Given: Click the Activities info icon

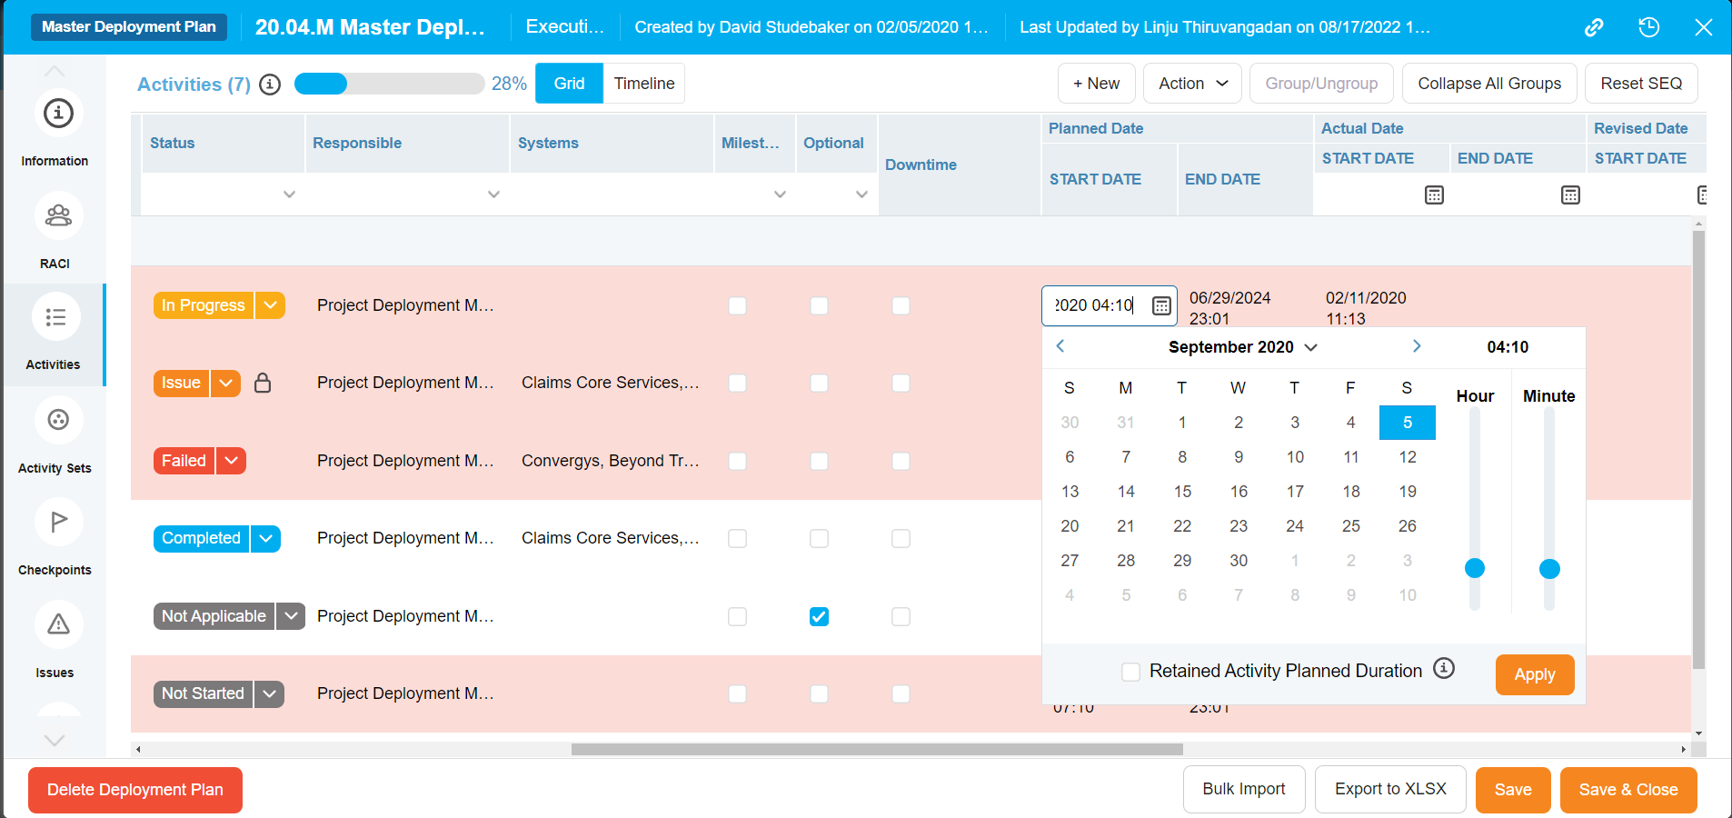Looking at the screenshot, I should pyautogui.click(x=270, y=85).
